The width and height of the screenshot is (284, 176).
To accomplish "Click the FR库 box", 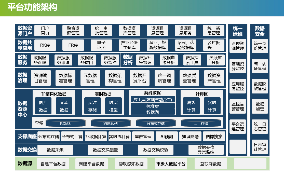I will click(x=73, y=45).
